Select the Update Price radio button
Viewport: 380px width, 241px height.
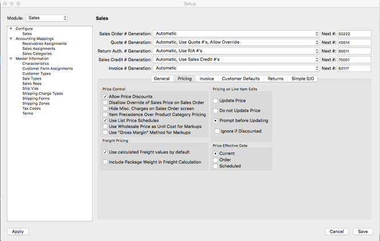(x=215, y=101)
